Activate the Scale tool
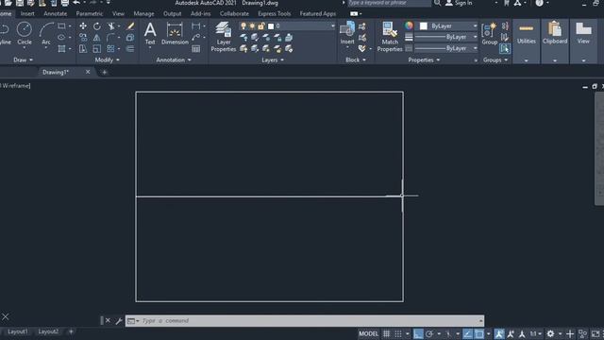The height and width of the screenshot is (340, 604). (x=96, y=48)
